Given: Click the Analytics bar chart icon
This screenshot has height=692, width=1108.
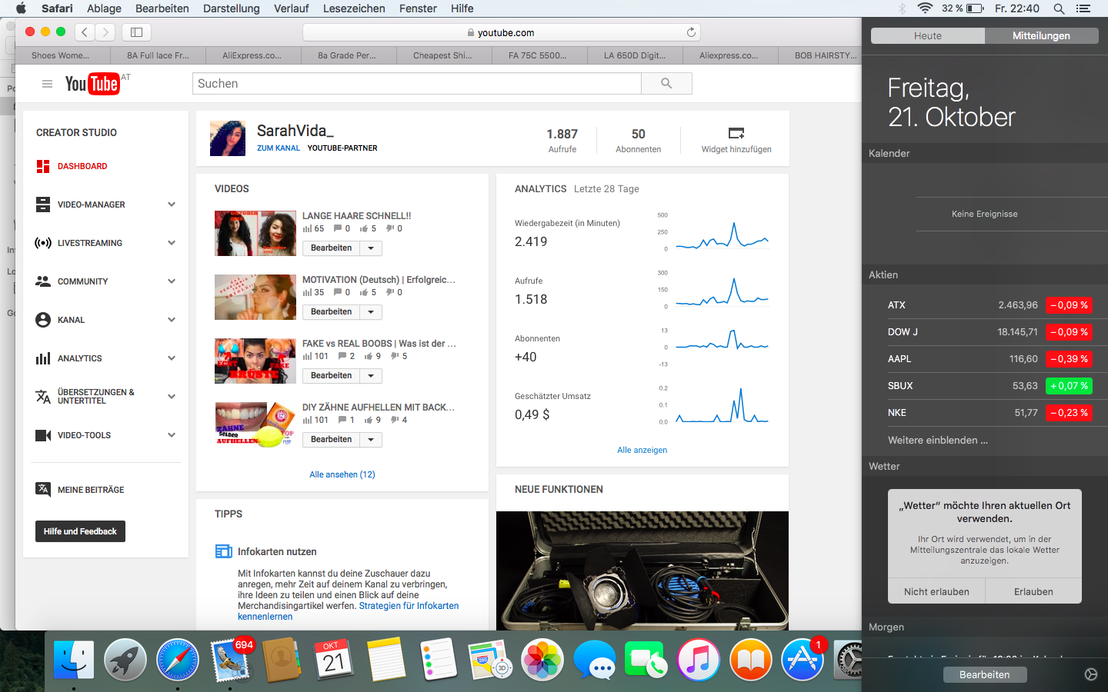Looking at the screenshot, I should pos(43,358).
